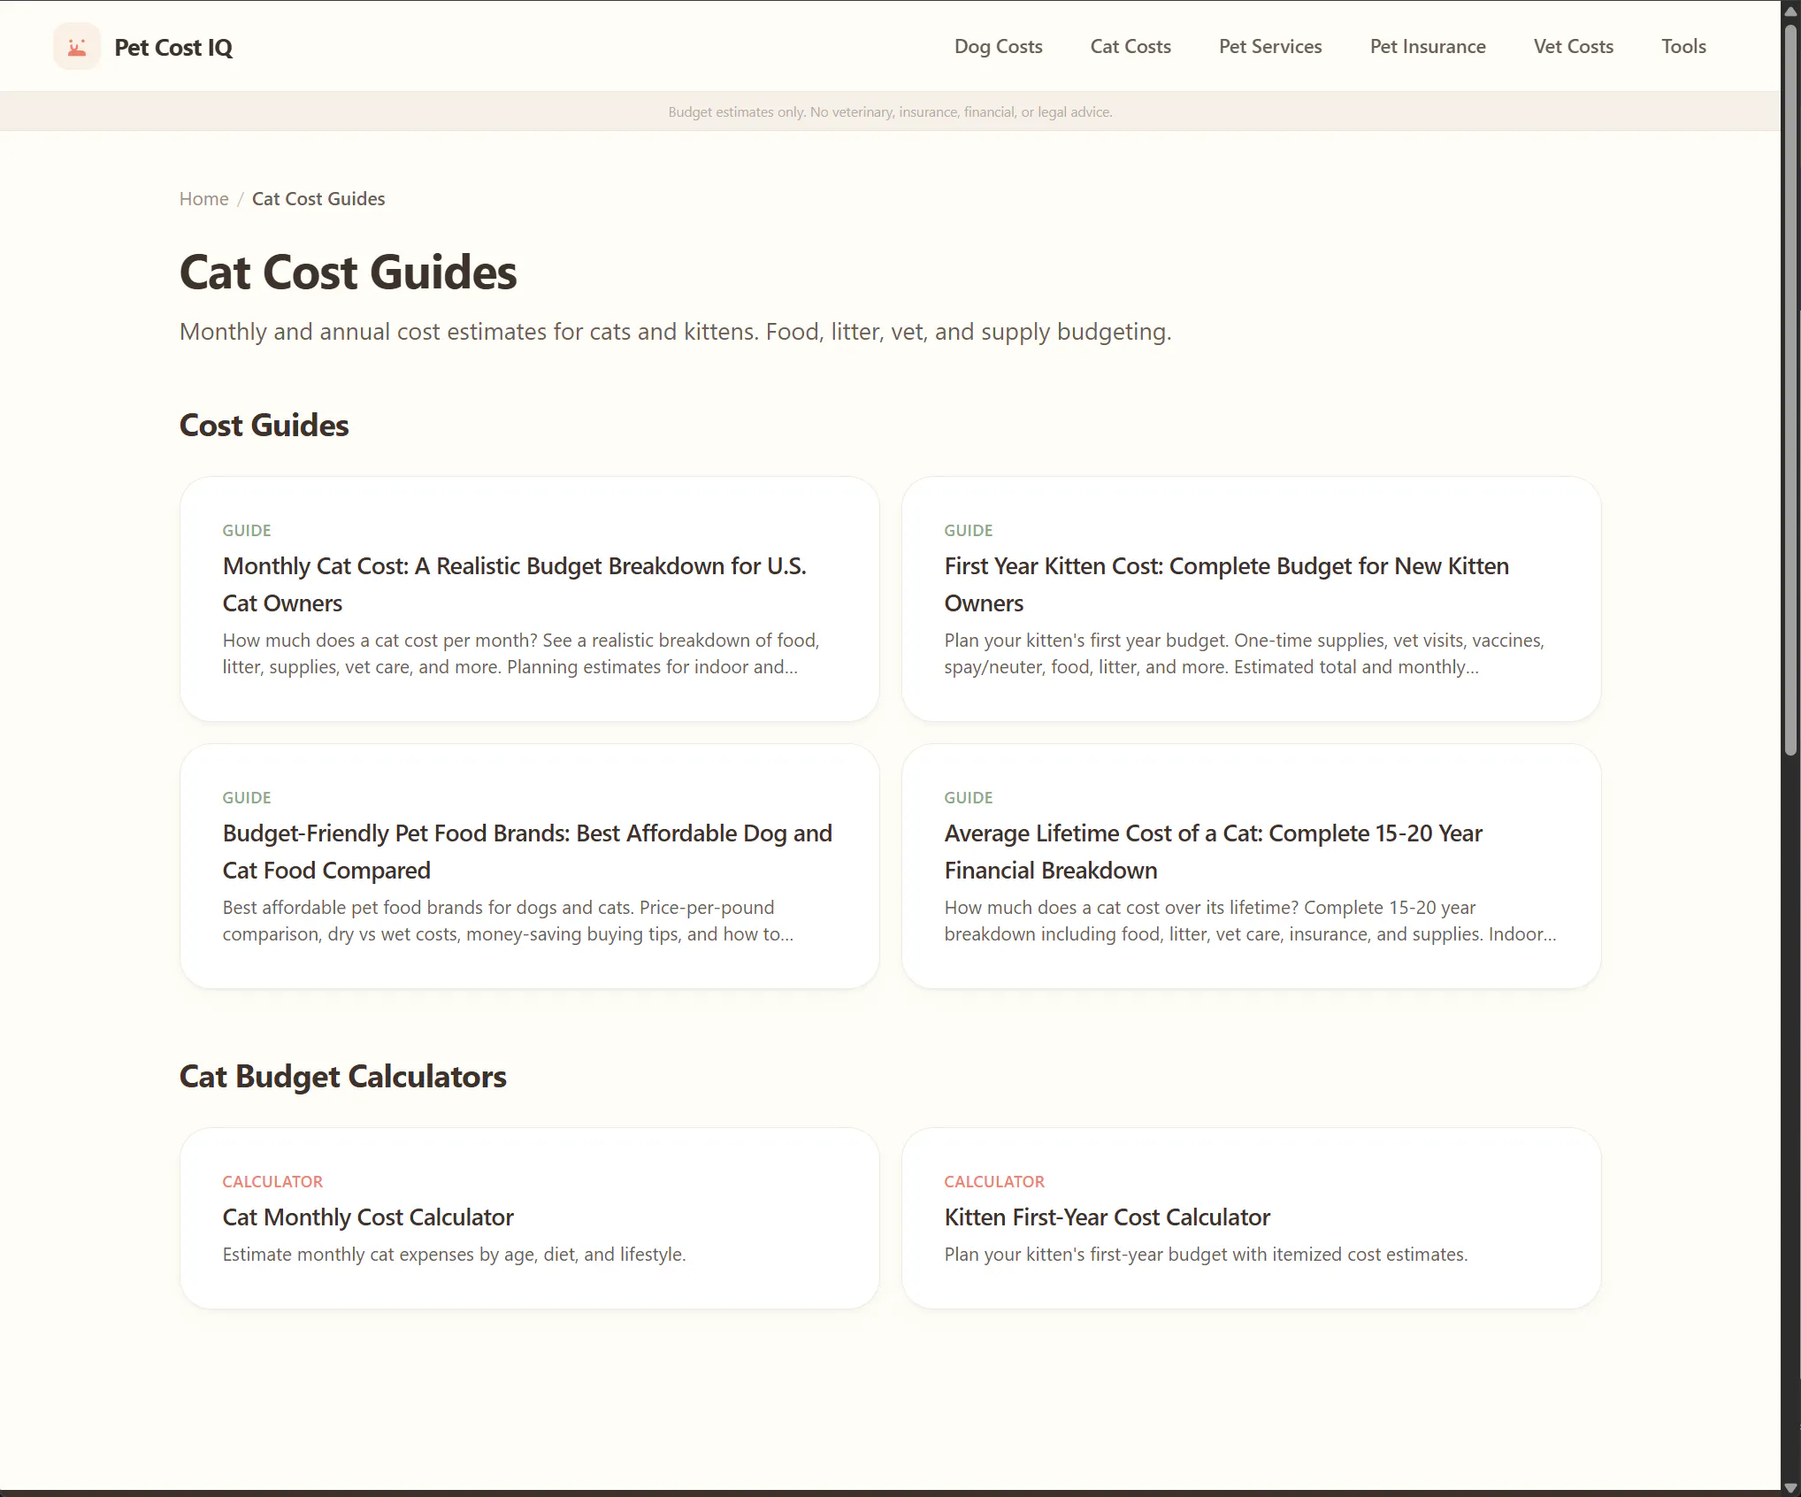Click GUIDE label on Average Lifetime Cost card
The height and width of the screenshot is (1497, 1801).
tap(969, 798)
